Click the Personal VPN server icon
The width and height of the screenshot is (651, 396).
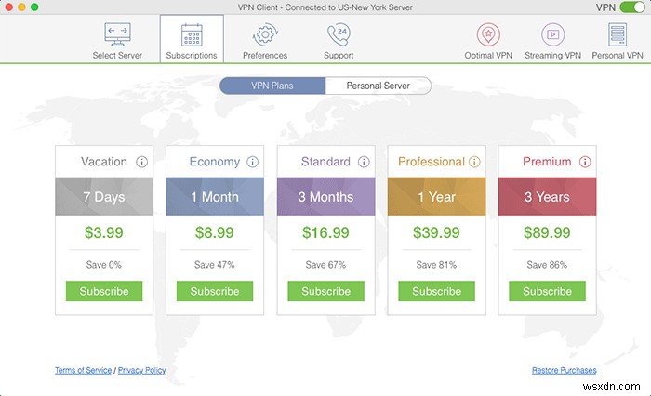(617, 35)
